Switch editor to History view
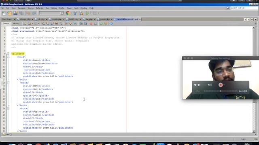The width and height of the screenshot is (259, 145). [x=16, y=24]
